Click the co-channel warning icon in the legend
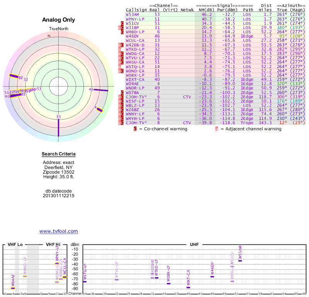 [135, 129]
